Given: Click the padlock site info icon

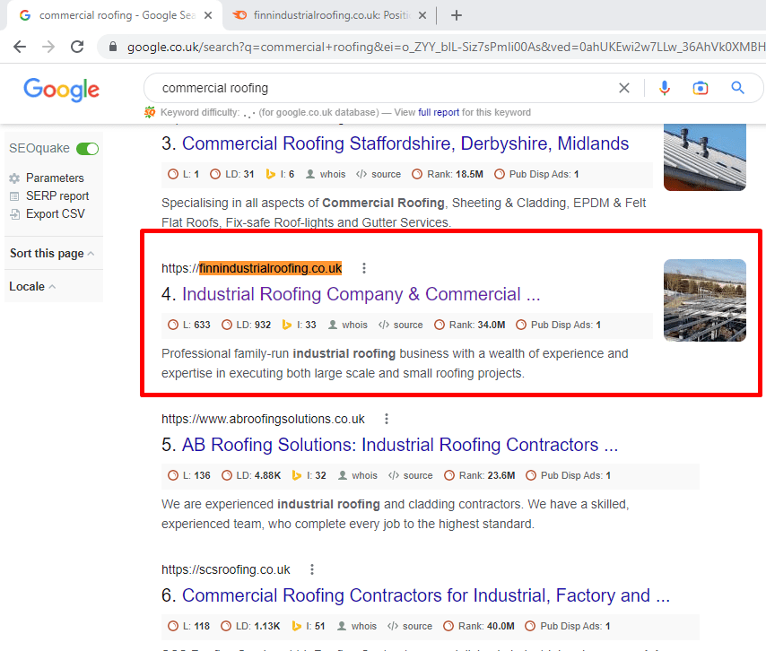Looking at the screenshot, I should [x=113, y=47].
